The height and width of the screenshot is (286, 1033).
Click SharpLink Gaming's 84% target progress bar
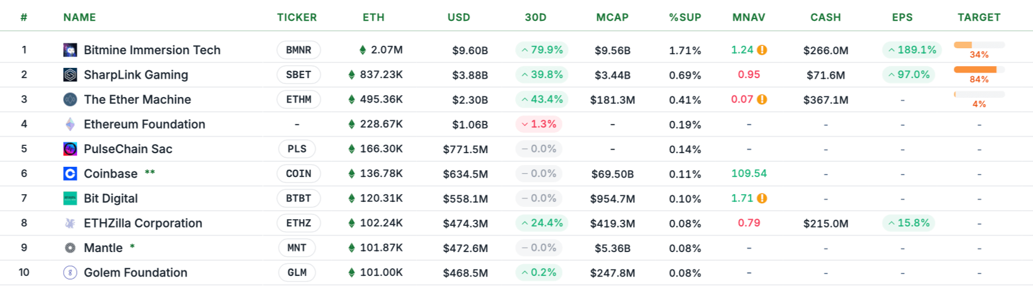979,70
